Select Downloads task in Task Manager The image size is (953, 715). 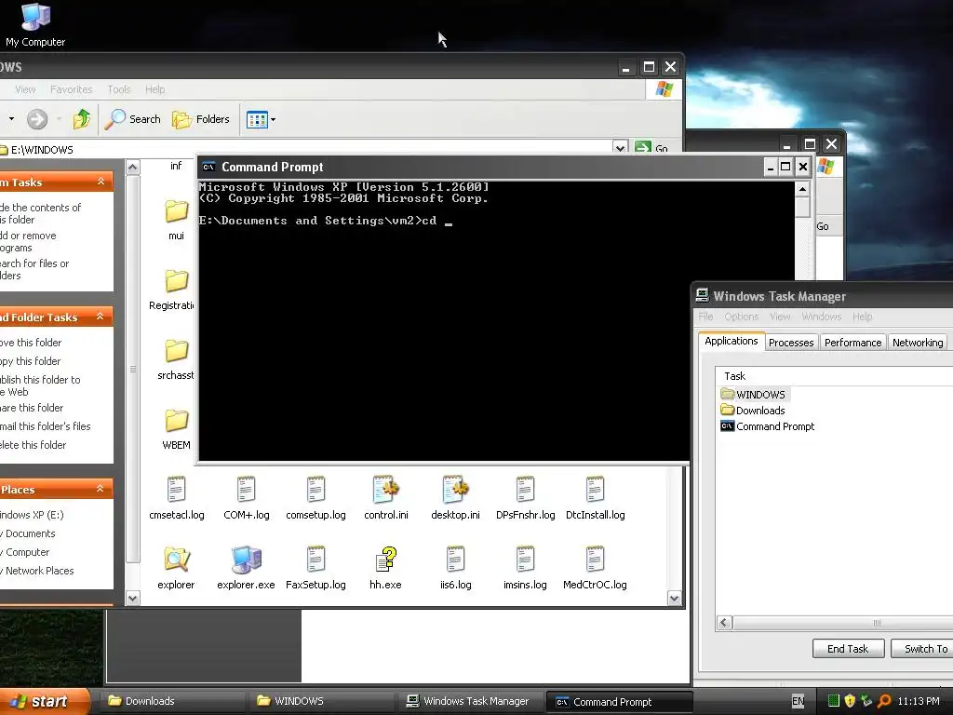(753, 411)
